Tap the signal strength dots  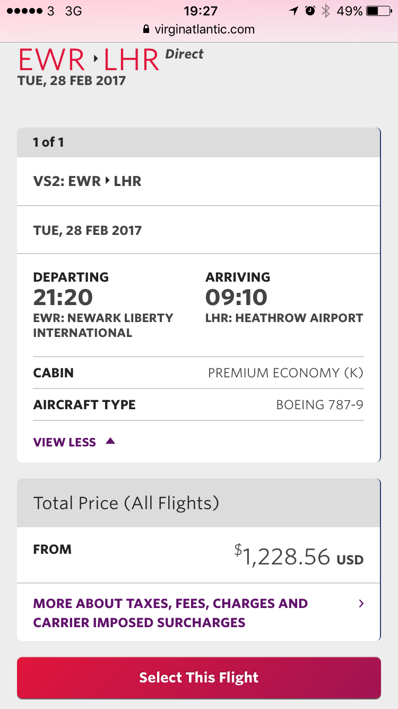click(24, 11)
